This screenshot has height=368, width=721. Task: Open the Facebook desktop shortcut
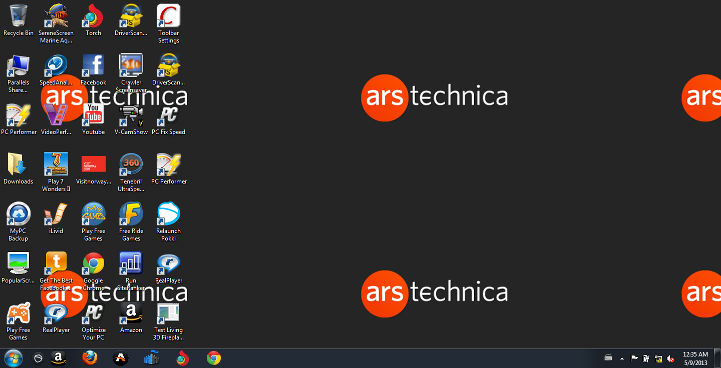coord(93,70)
